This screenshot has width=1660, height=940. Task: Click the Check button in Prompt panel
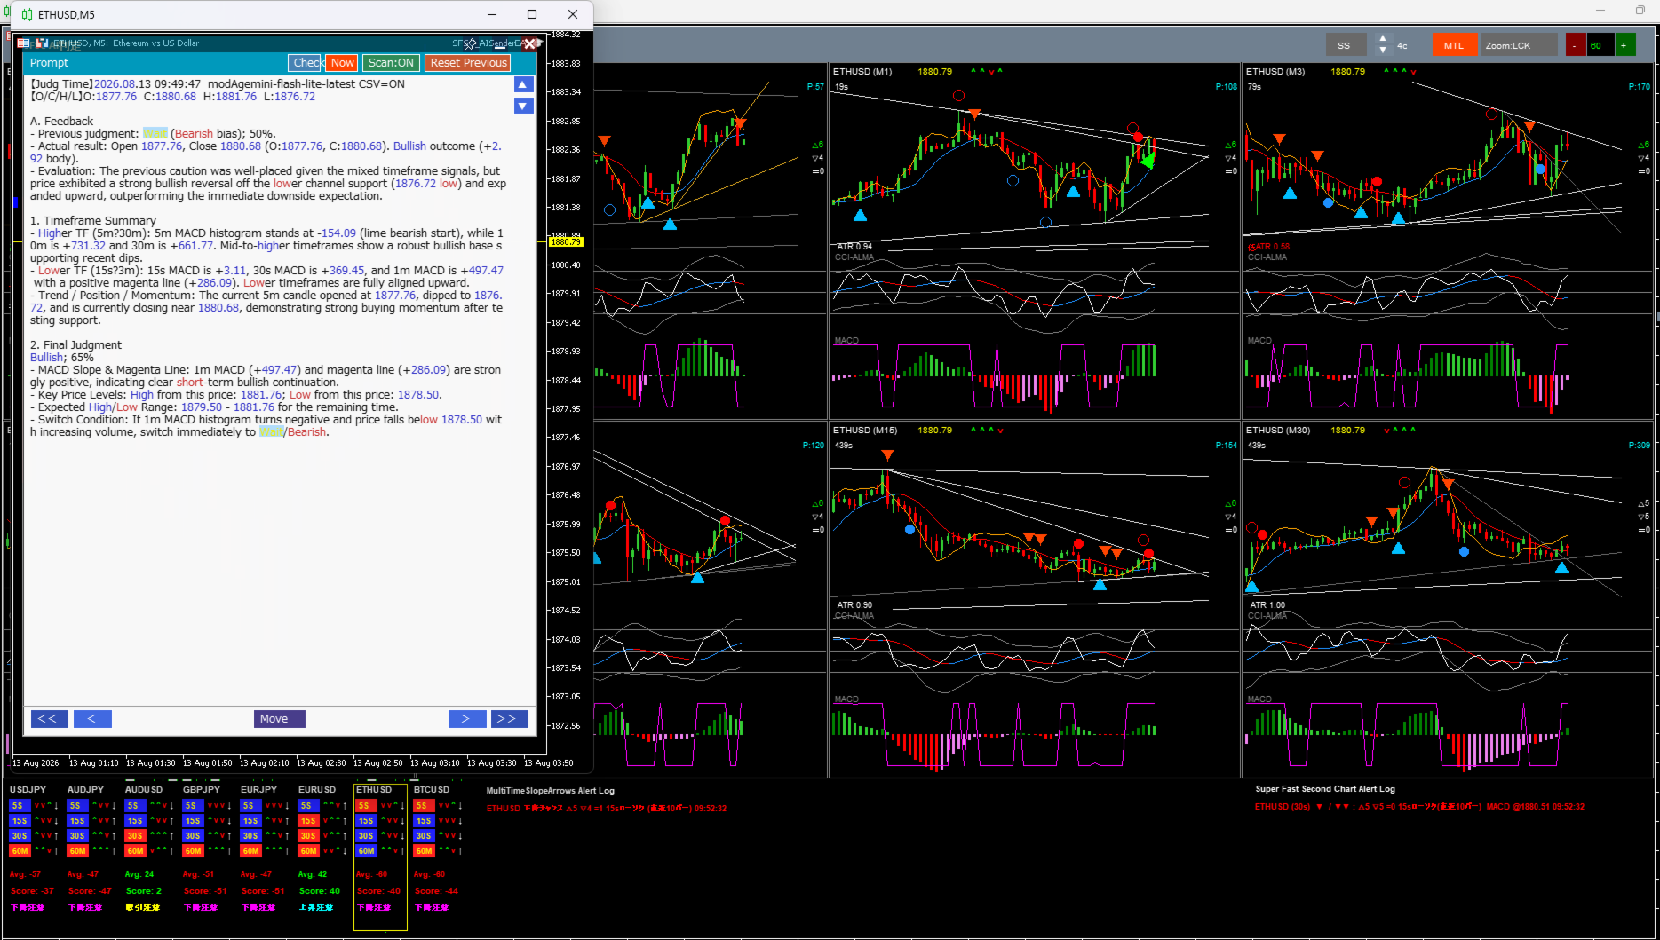pyautogui.click(x=306, y=63)
